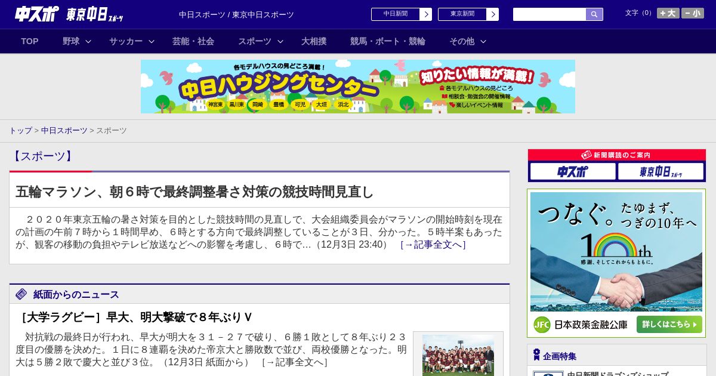
Task: Open the 中日新聞 link button
Action: 396,14
